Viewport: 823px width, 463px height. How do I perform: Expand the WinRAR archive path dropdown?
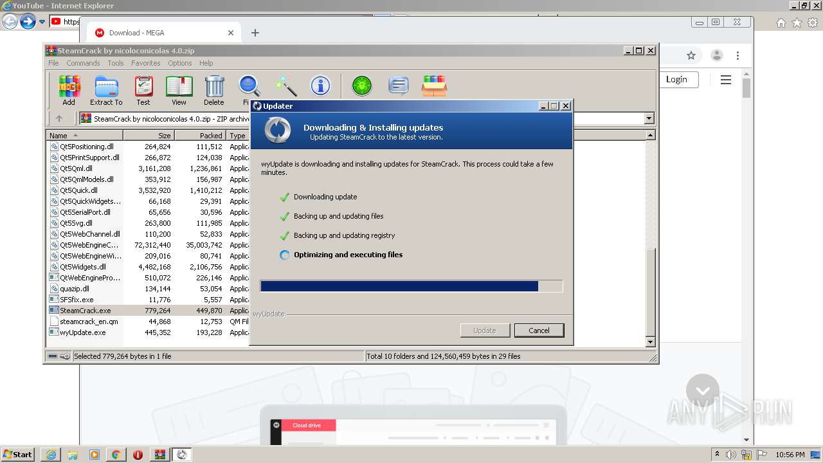click(x=649, y=118)
